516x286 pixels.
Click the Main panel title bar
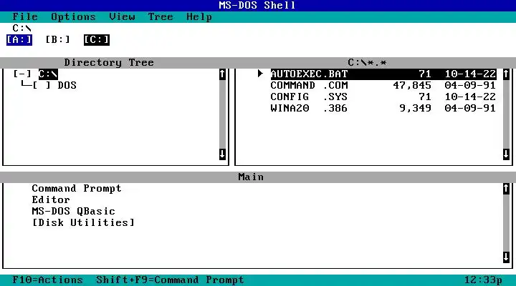tap(251, 177)
